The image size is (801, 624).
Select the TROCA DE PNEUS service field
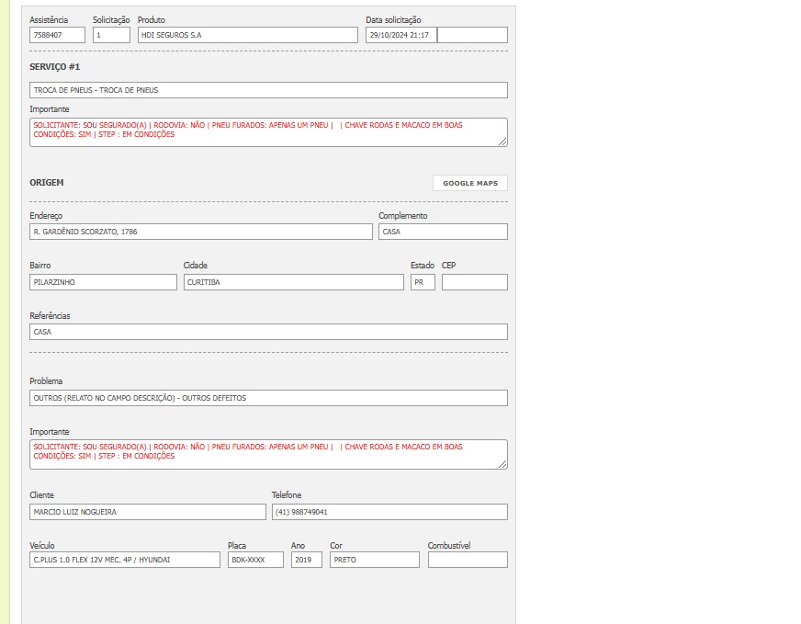pyautogui.click(x=269, y=90)
